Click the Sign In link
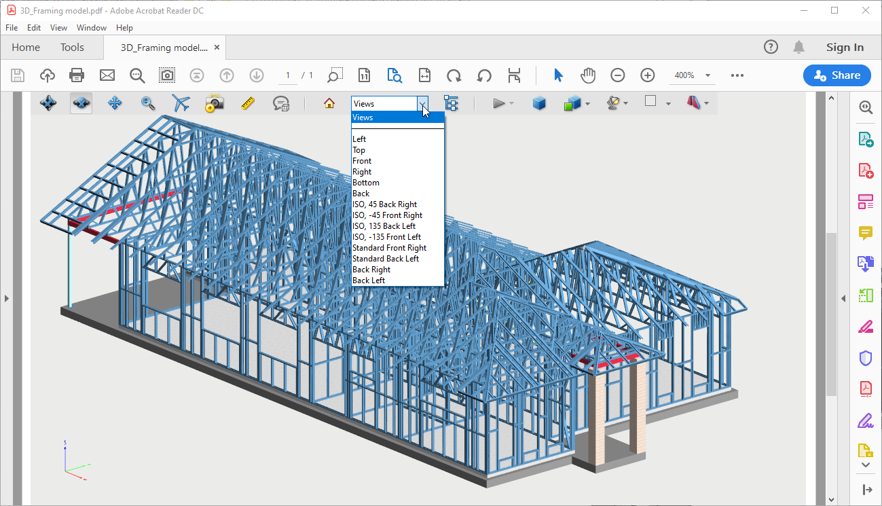The width and height of the screenshot is (882, 506). point(845,48)
